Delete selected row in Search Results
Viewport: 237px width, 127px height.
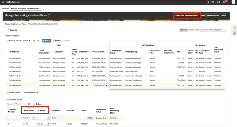coord(38,41)
